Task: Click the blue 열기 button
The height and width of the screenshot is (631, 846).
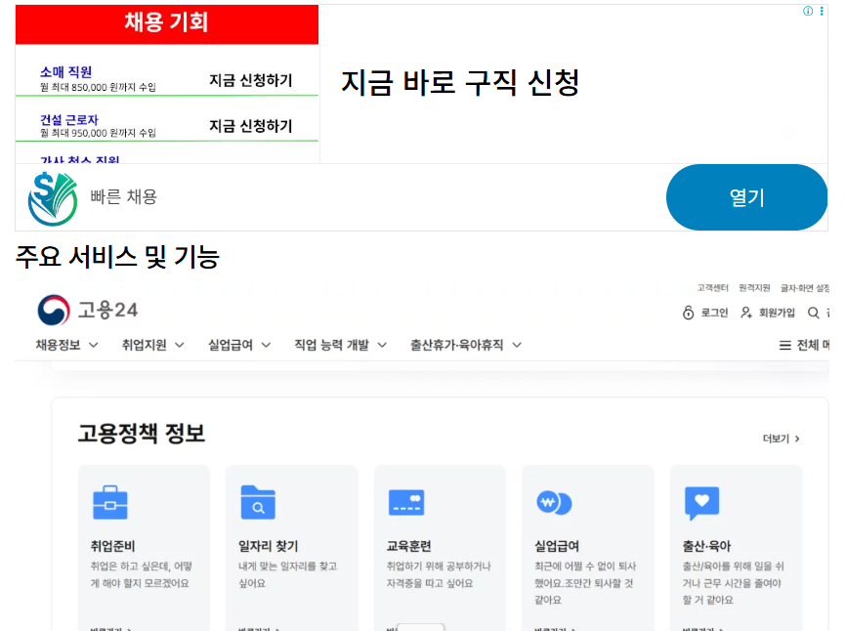Action: tap(746, 197)
